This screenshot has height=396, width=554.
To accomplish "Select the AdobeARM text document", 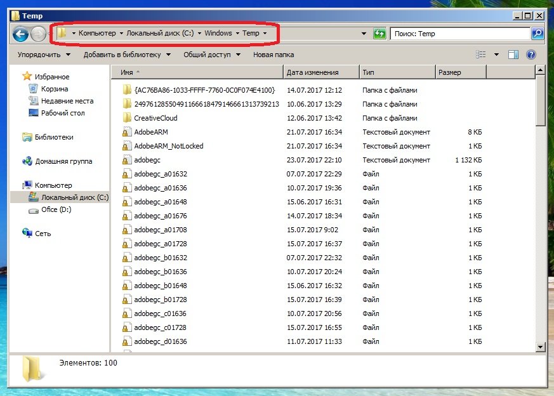I will (150, 132).
